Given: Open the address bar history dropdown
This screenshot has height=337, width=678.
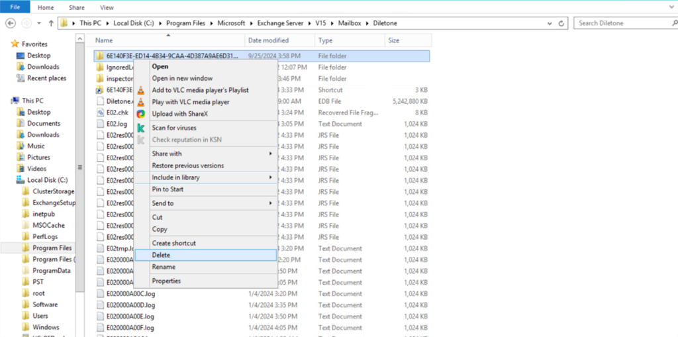Looking at the screenshot, I should click(549, 23).
